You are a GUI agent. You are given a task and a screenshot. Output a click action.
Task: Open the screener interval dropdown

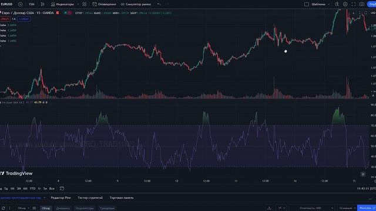(281, 208)
